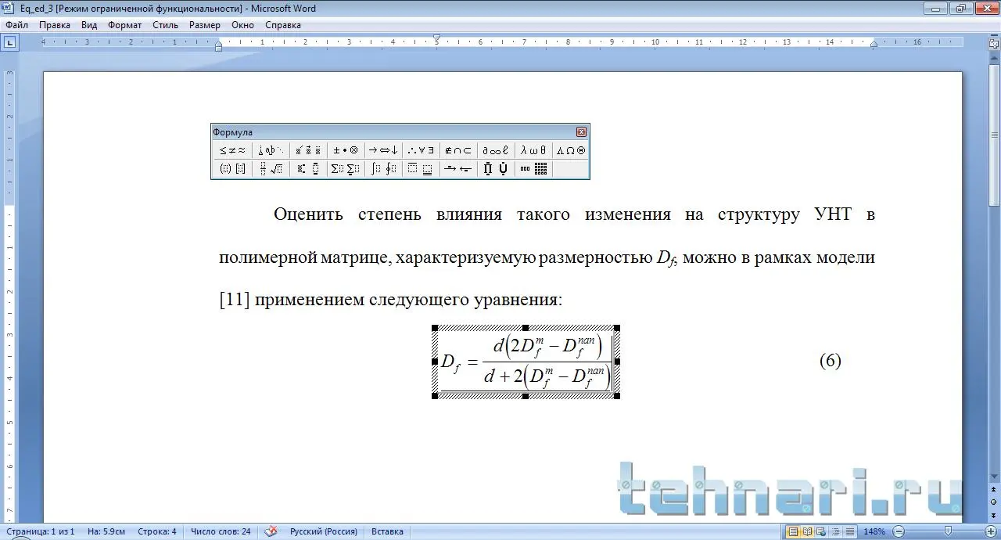
Task: Click the tab selector at ruler corner
Action: 9,42
